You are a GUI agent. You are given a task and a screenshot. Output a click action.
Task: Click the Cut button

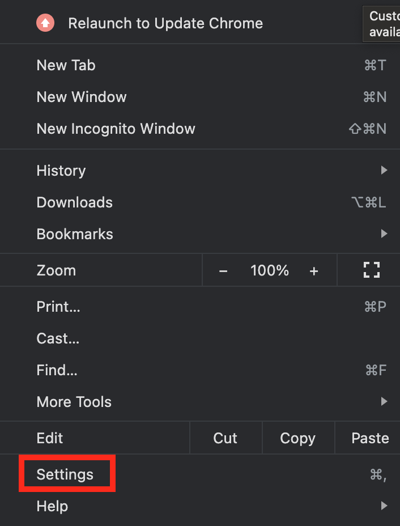click(x=225, y=438)
